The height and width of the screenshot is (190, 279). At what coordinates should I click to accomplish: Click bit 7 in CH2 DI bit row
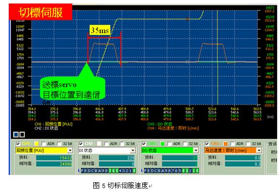pyautogui.click(x=110, y=171)
